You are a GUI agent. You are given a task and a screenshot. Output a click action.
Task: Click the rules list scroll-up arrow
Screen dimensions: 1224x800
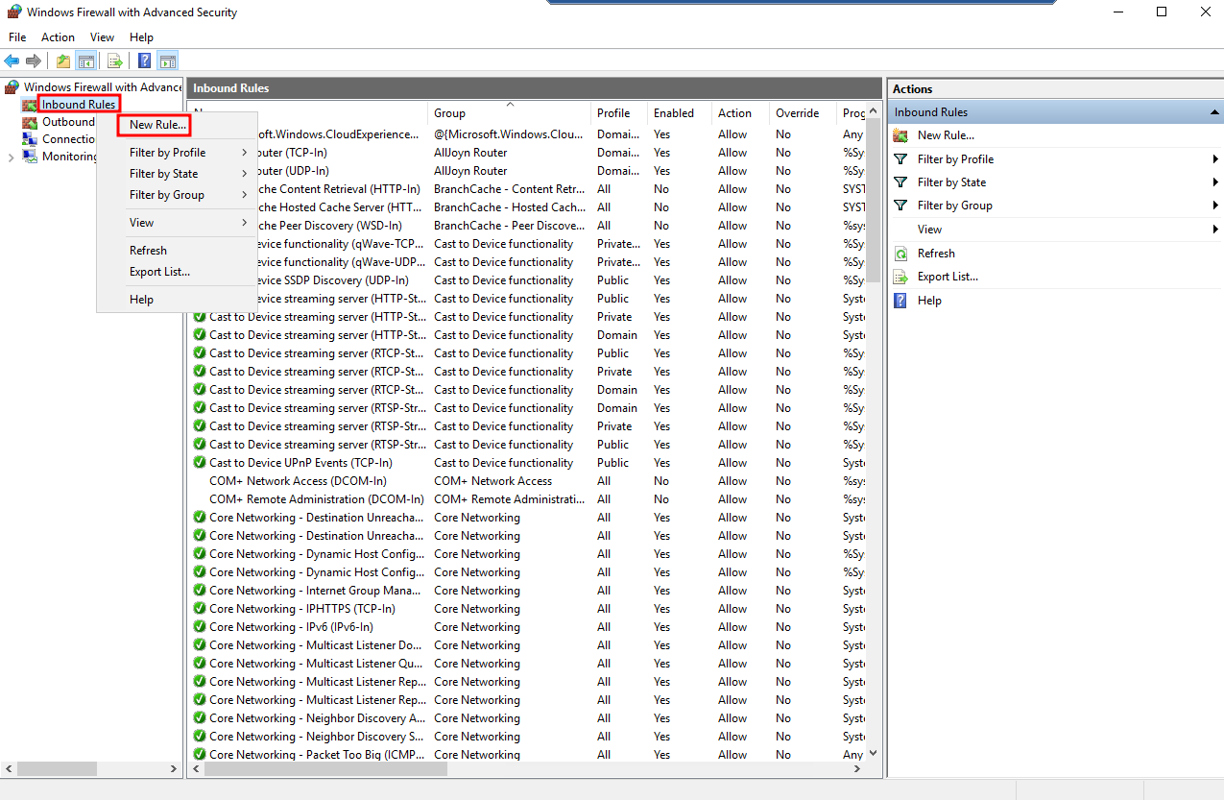tap(874, 111)
